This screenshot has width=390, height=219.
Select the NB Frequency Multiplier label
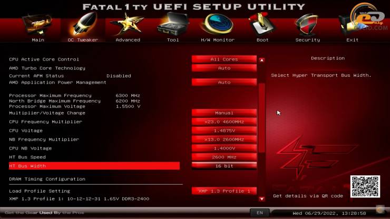coord(44,140)
